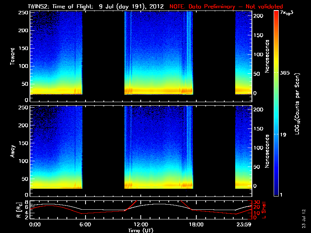Click the Away panel's '150' left-axis tick label

(x=23, y=143)
